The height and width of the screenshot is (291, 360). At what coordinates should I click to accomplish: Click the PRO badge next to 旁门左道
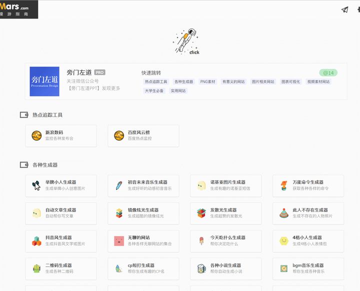tap(99, 72)
